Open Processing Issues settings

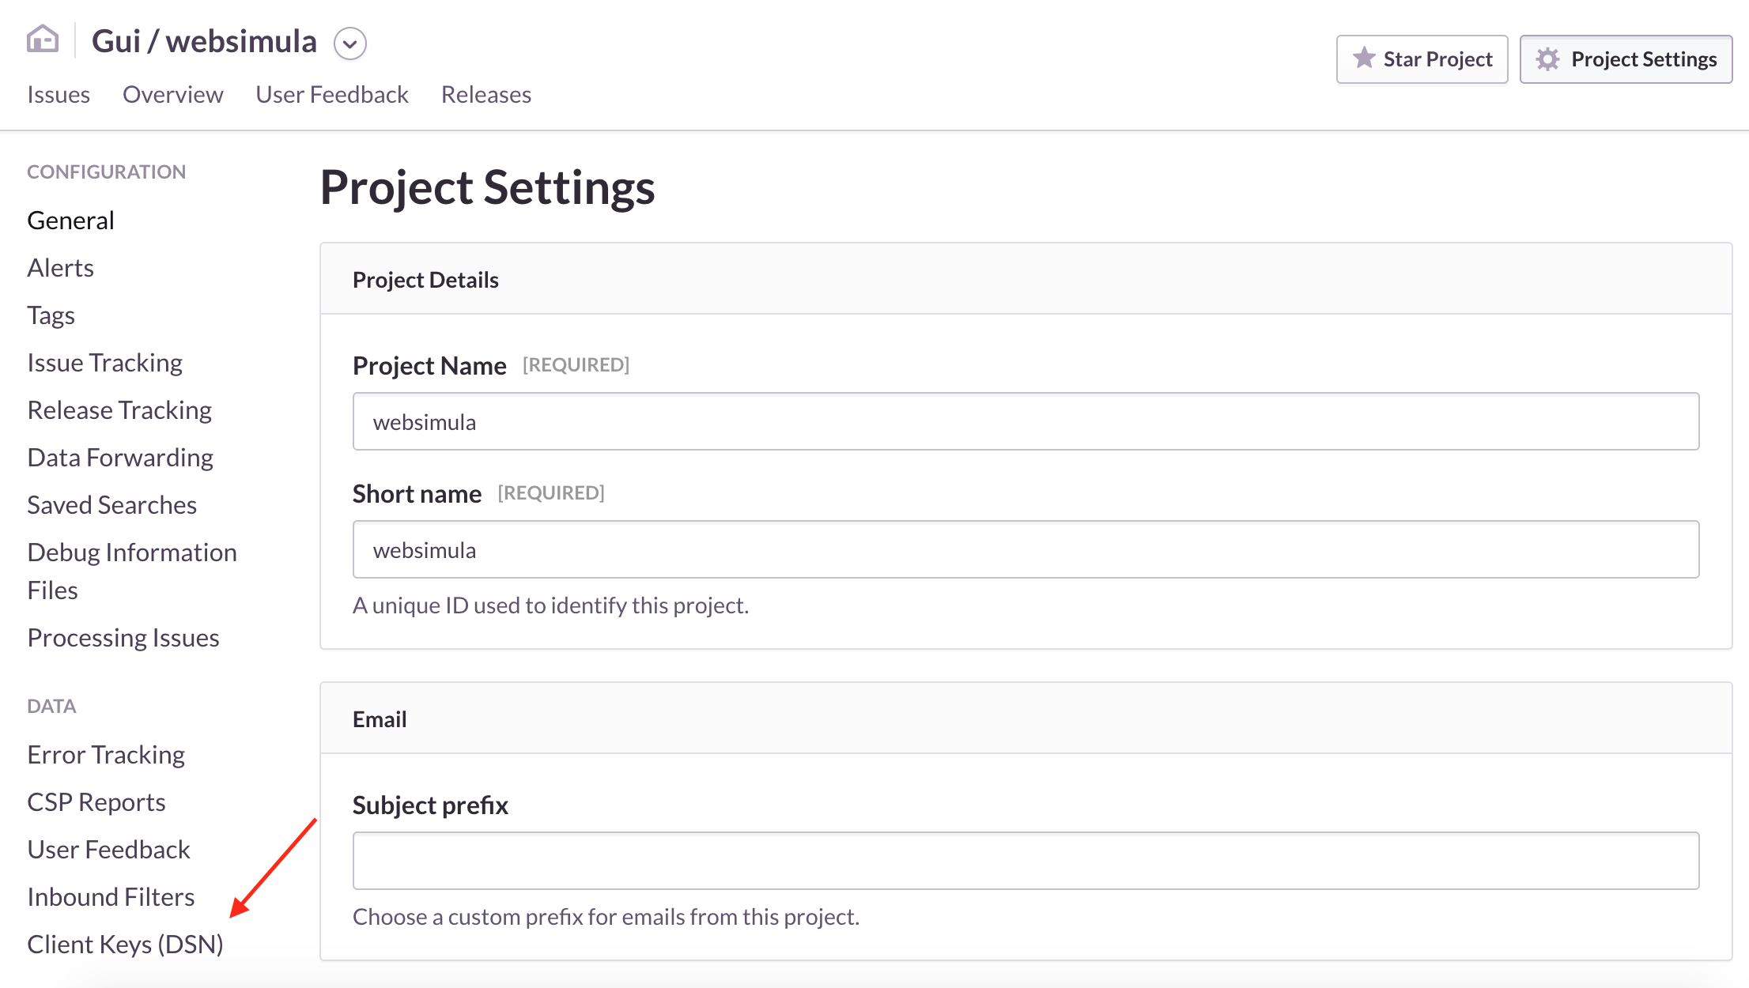[x=123, y=638]
